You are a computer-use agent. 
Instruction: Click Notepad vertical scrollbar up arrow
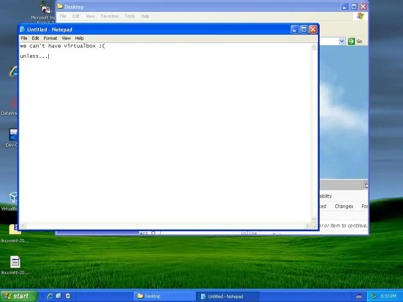click(314, 47)
